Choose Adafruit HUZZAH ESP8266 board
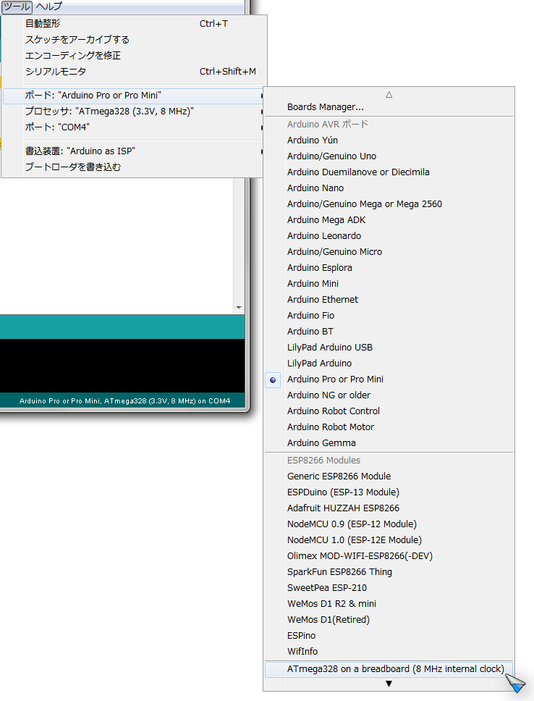The image size is (534, 701). 389,508
